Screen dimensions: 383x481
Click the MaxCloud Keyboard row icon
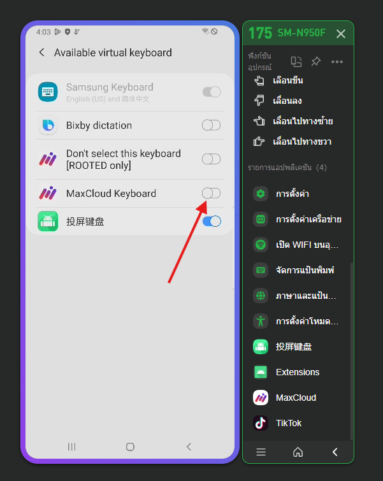pyautogui.click(x=48, y=193)
